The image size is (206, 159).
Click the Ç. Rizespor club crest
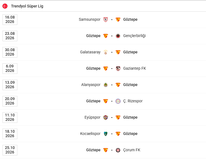click(118, 101)
